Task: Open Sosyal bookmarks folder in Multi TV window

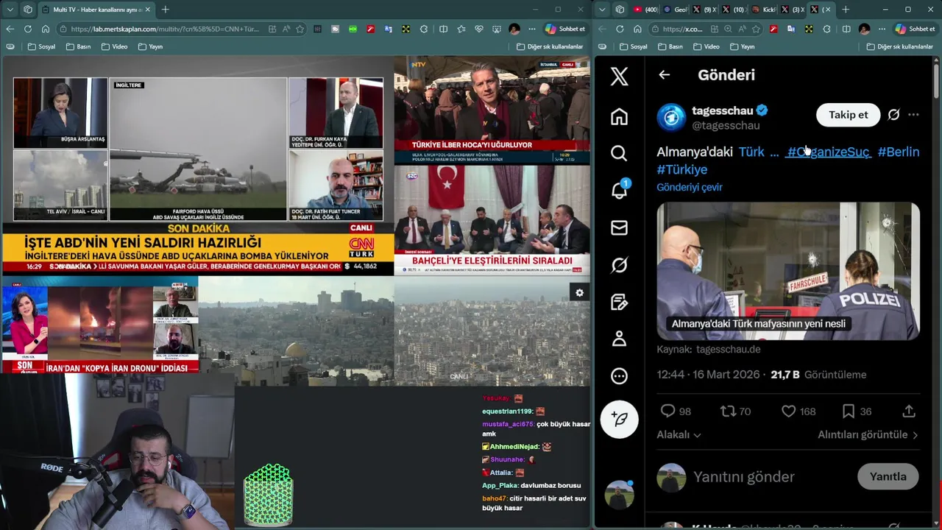Action: 41,46
